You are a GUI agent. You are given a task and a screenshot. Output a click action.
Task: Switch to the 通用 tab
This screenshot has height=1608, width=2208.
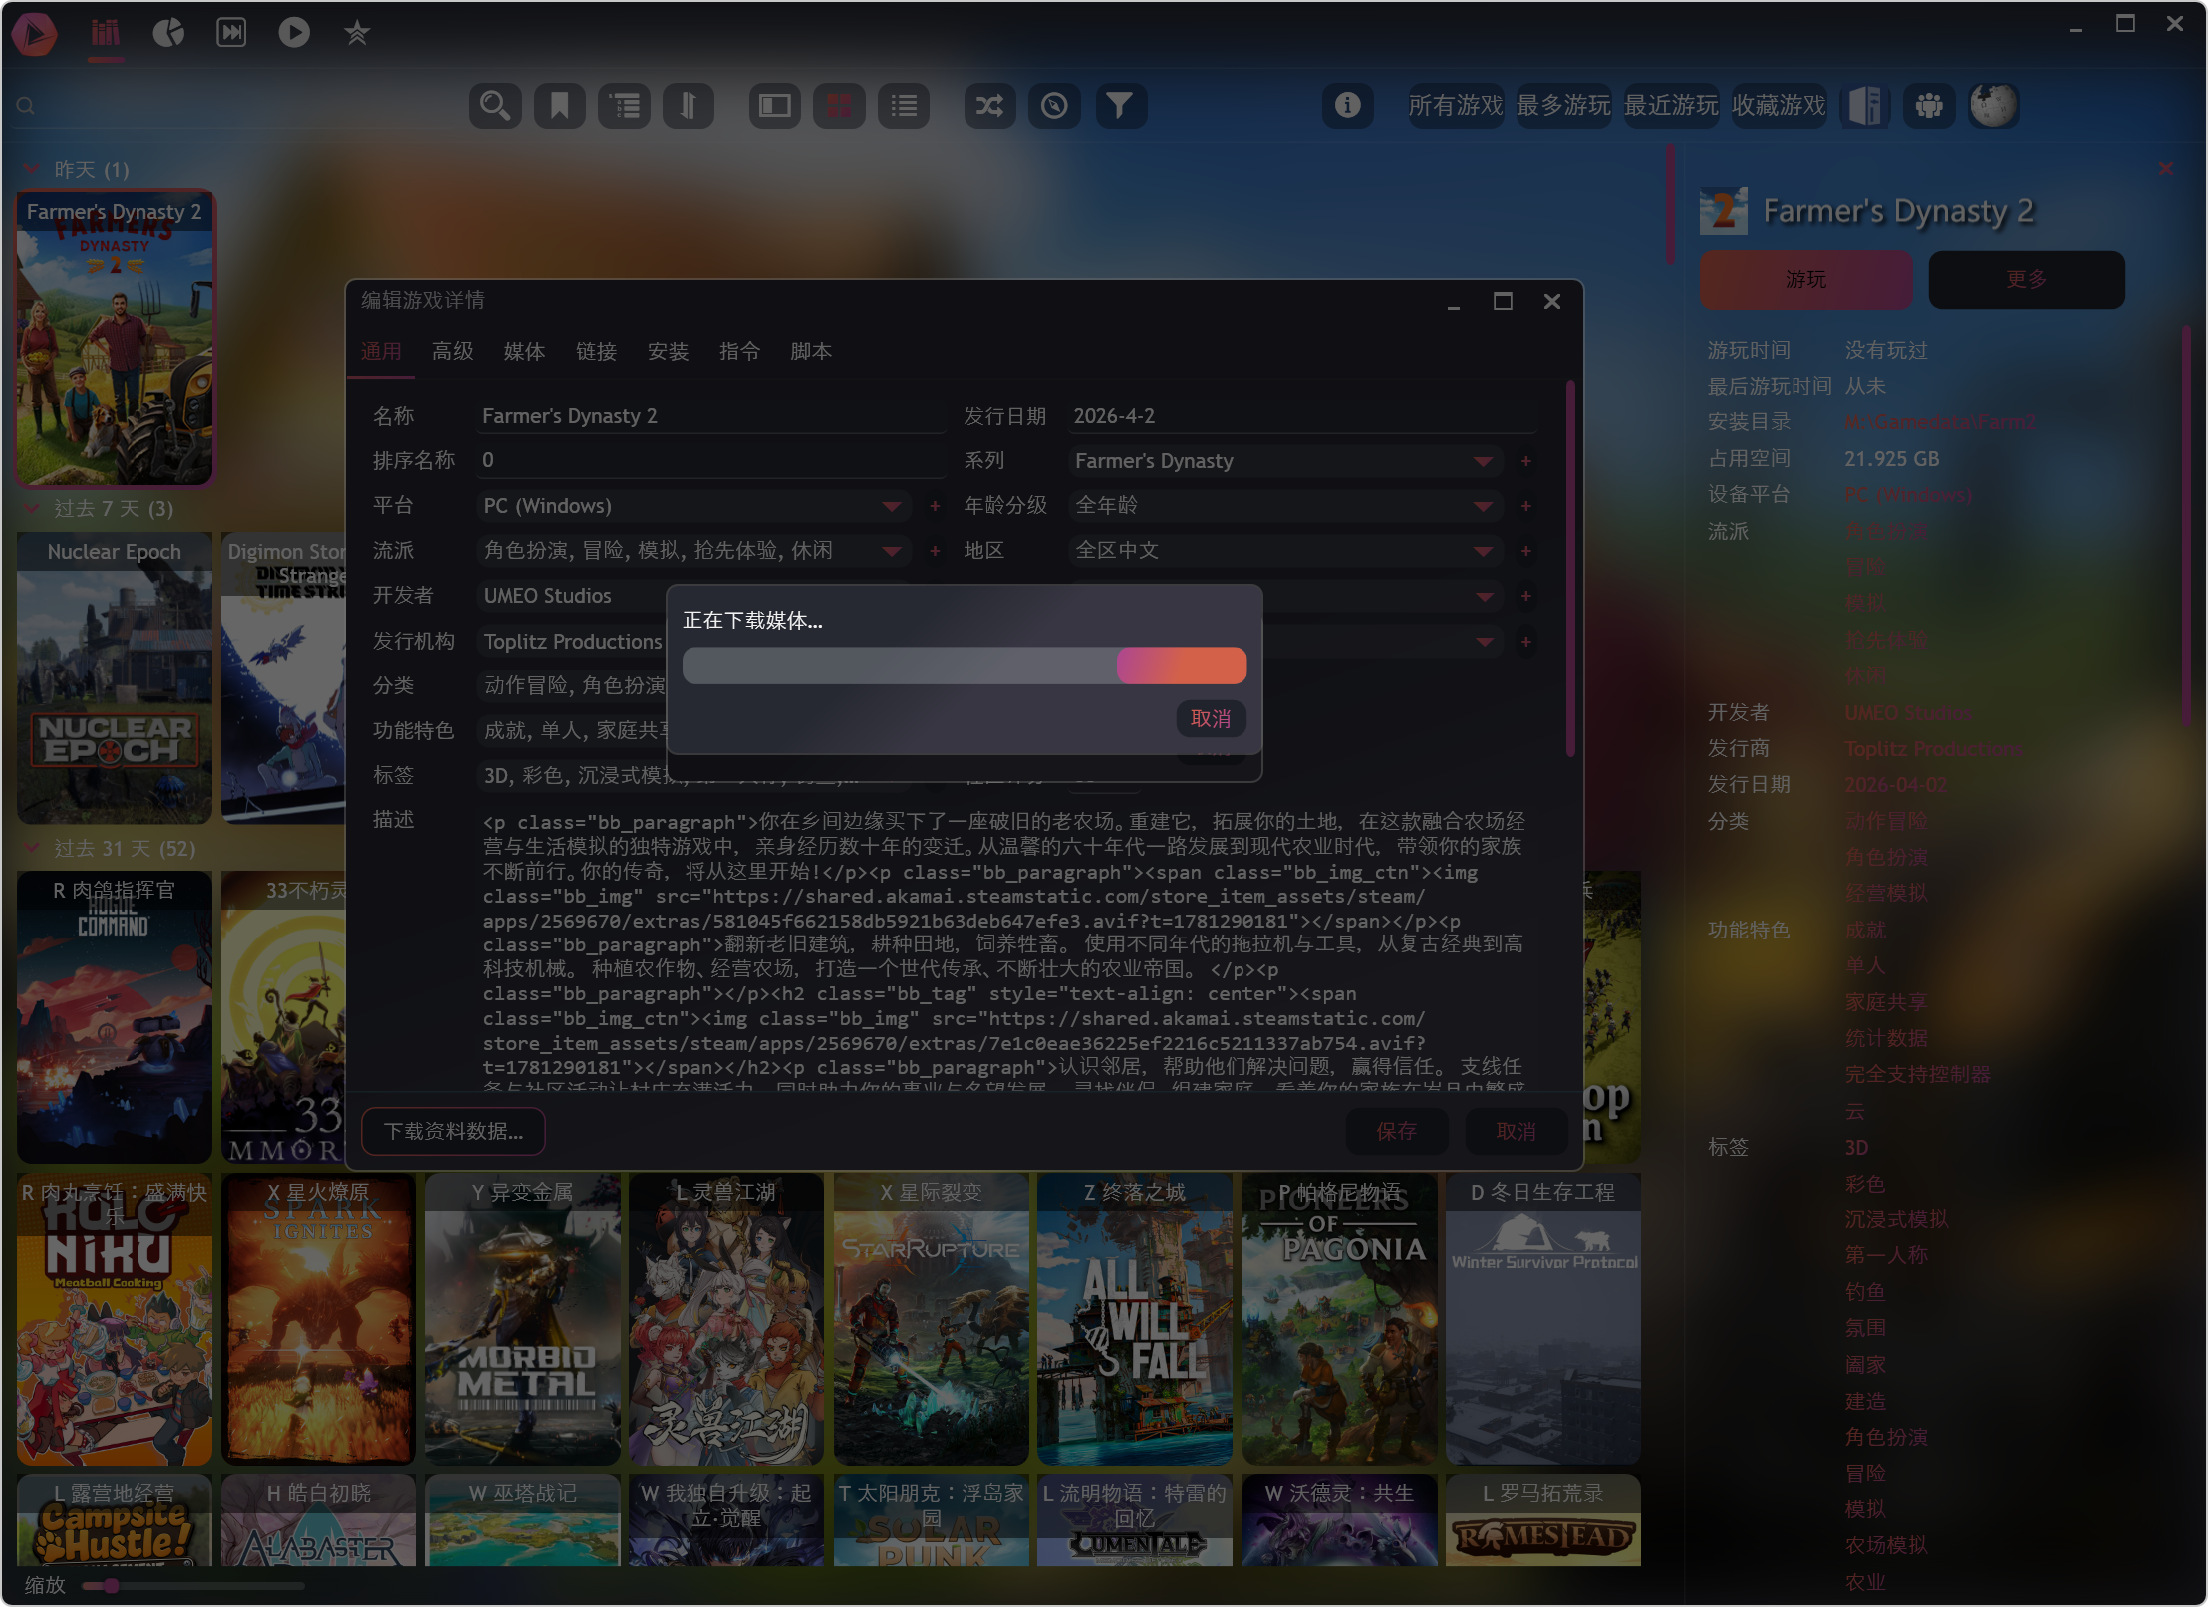[x=381, y=351]
